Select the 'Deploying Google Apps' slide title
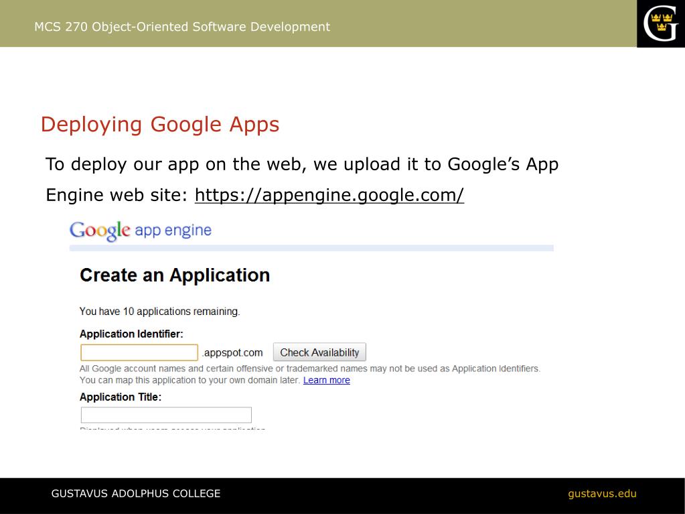The image size is (685, 514). [x=160, y=125]
